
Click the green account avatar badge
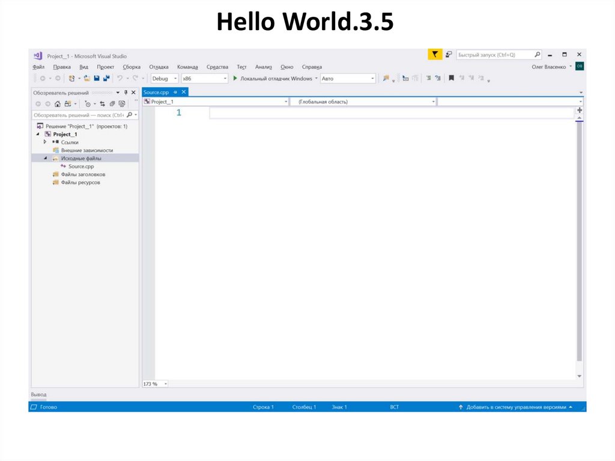[x=580, y=66]
